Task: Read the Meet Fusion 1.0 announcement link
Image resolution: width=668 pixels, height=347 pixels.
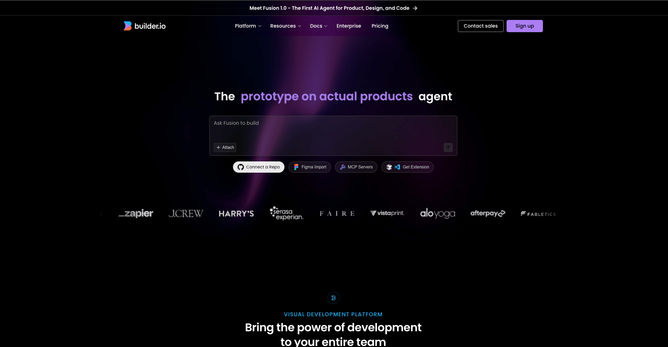Action: pos(329,8)
